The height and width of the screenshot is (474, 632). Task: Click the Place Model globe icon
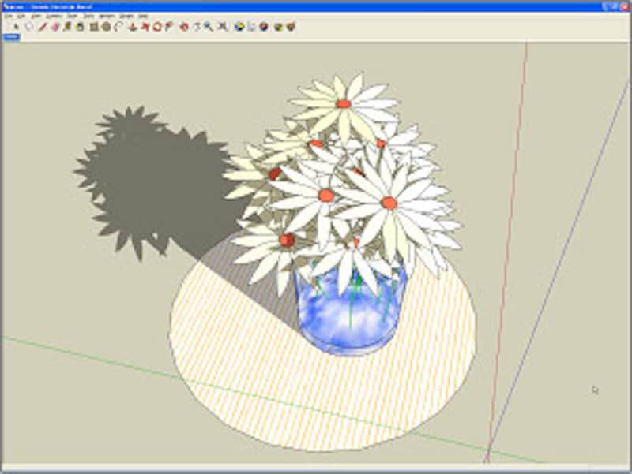click(x=264, y=27)
